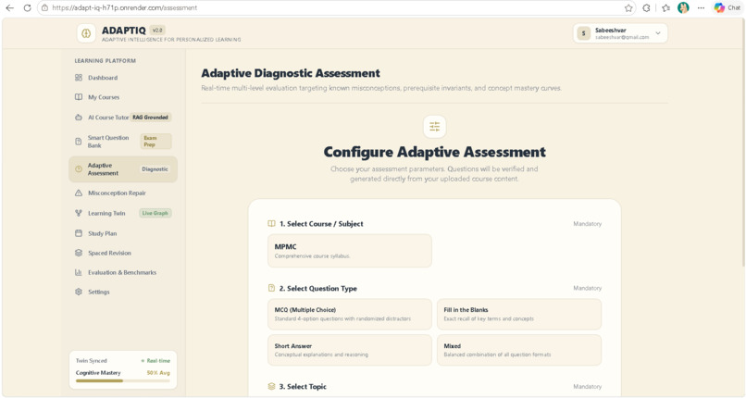Click the user avatar letter S
The image size is (746, 398).
click(x=584, y=33)
